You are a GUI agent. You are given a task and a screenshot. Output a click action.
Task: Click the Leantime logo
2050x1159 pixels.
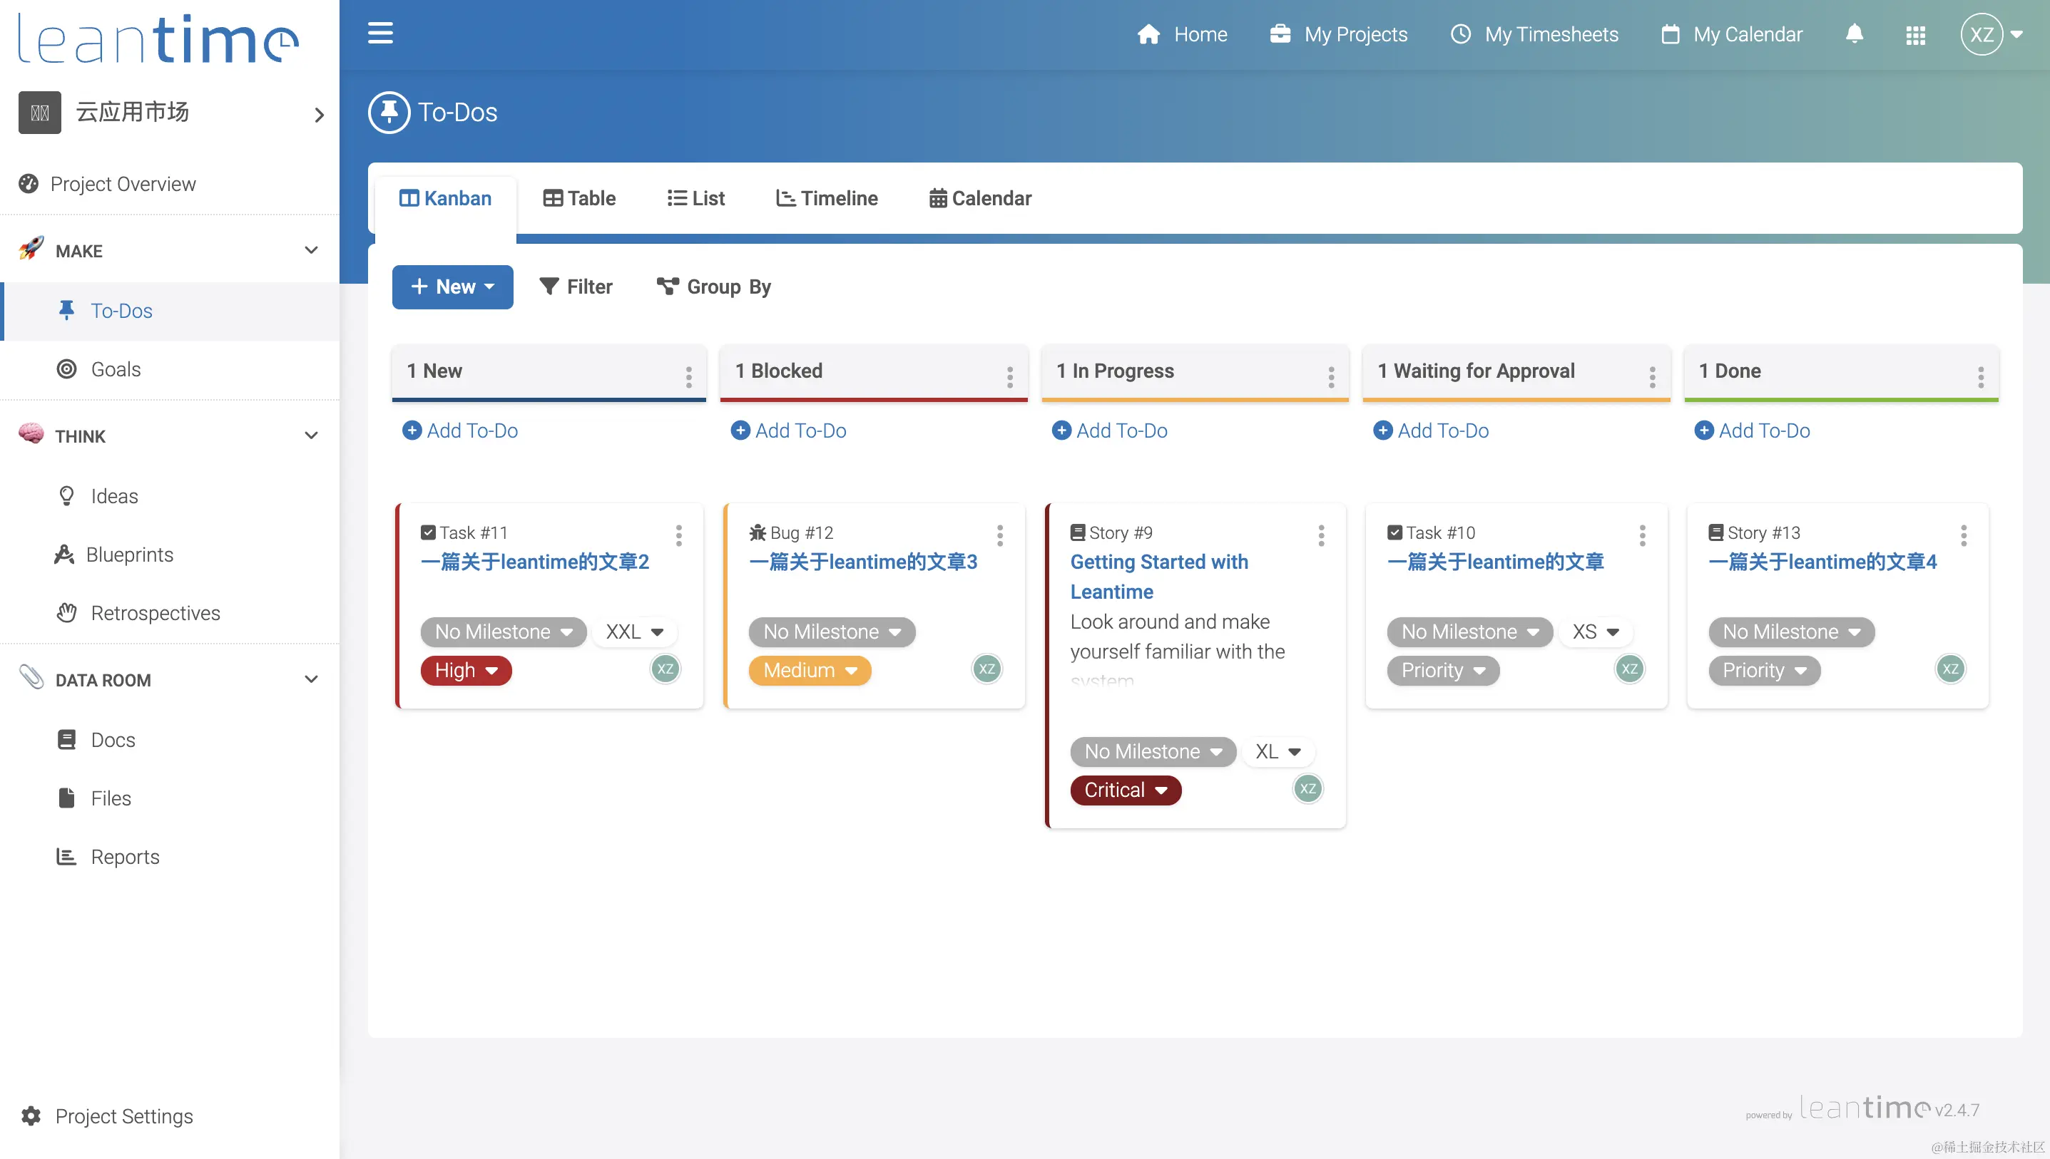coord(158,38)
